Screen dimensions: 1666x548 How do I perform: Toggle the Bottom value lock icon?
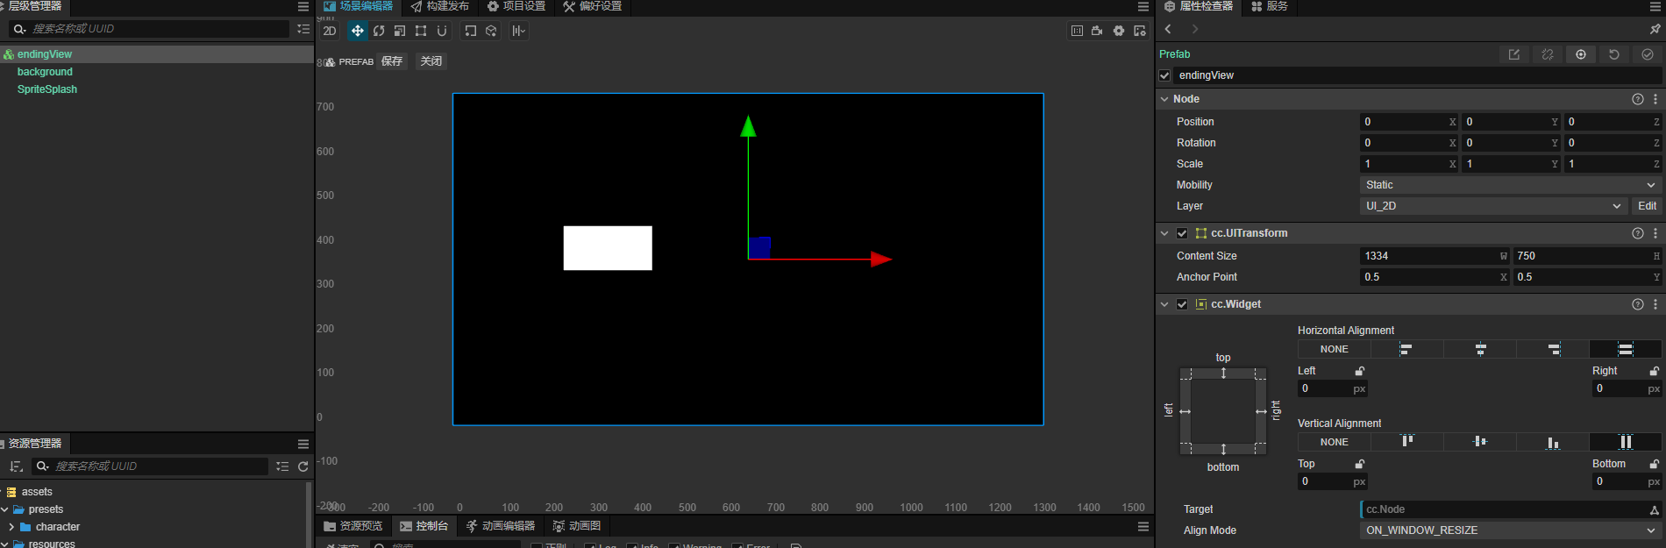[1655, 464]
